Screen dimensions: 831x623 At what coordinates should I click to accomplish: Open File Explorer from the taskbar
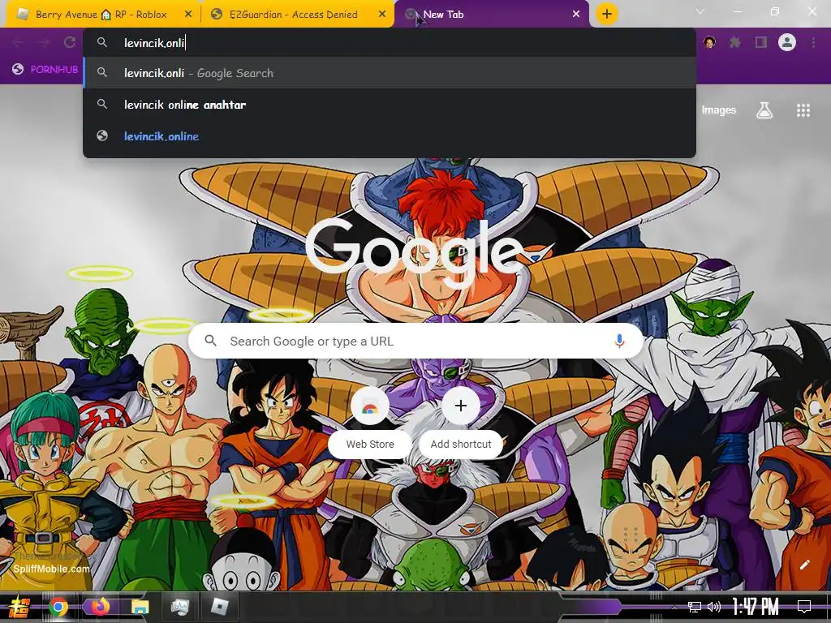[x=140, y=607]
